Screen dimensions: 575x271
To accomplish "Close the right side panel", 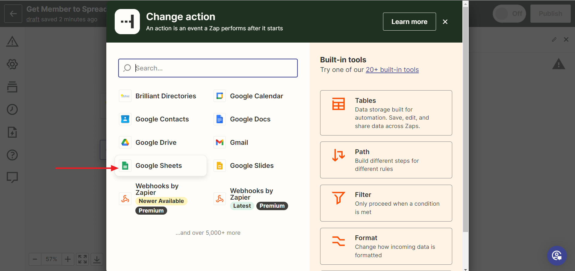I will (566, 40).
